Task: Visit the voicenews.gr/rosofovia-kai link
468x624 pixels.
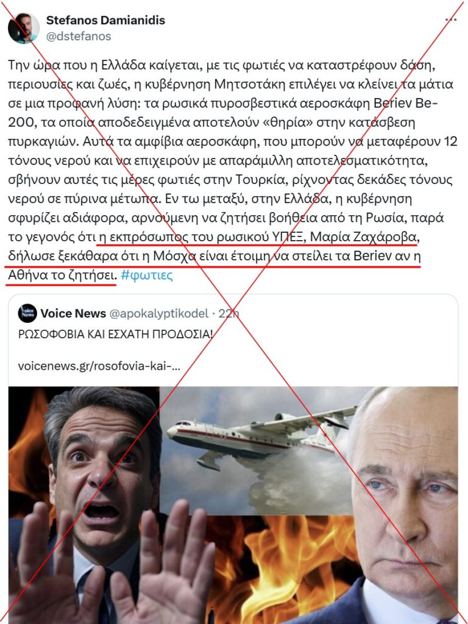Action: [x=99, y=366]
